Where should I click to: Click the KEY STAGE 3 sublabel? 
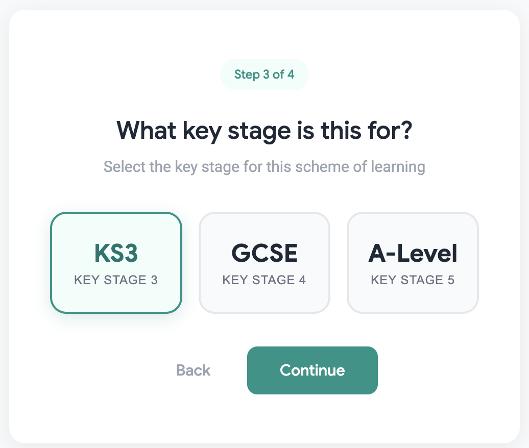tap(116, 280)
